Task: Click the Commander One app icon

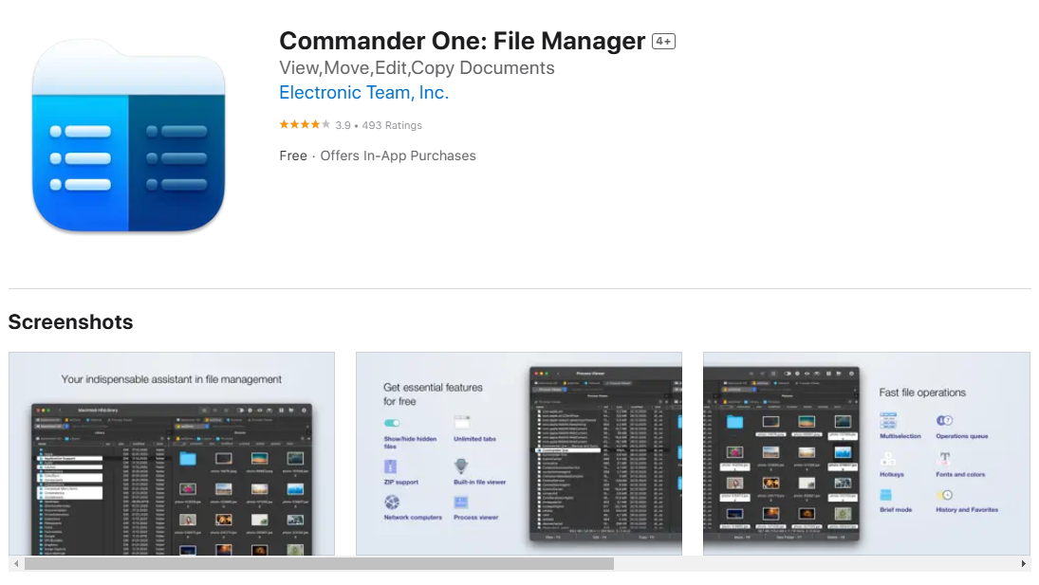Action: [x=128, y=136]
